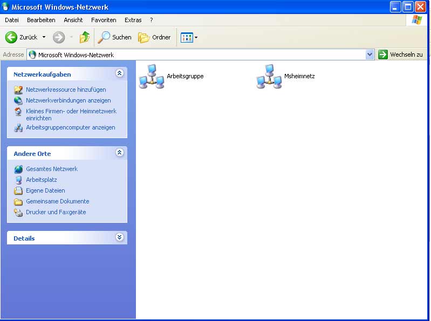Open the Bearbeiten menu
Viewport: 431px width, 321px height.
tap(41, 20)
